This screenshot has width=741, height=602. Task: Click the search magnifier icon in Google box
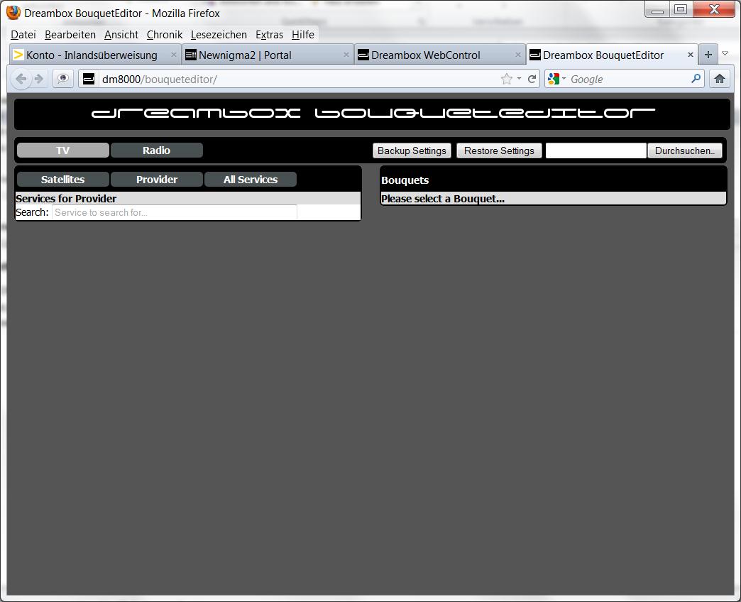click(696, 79)
